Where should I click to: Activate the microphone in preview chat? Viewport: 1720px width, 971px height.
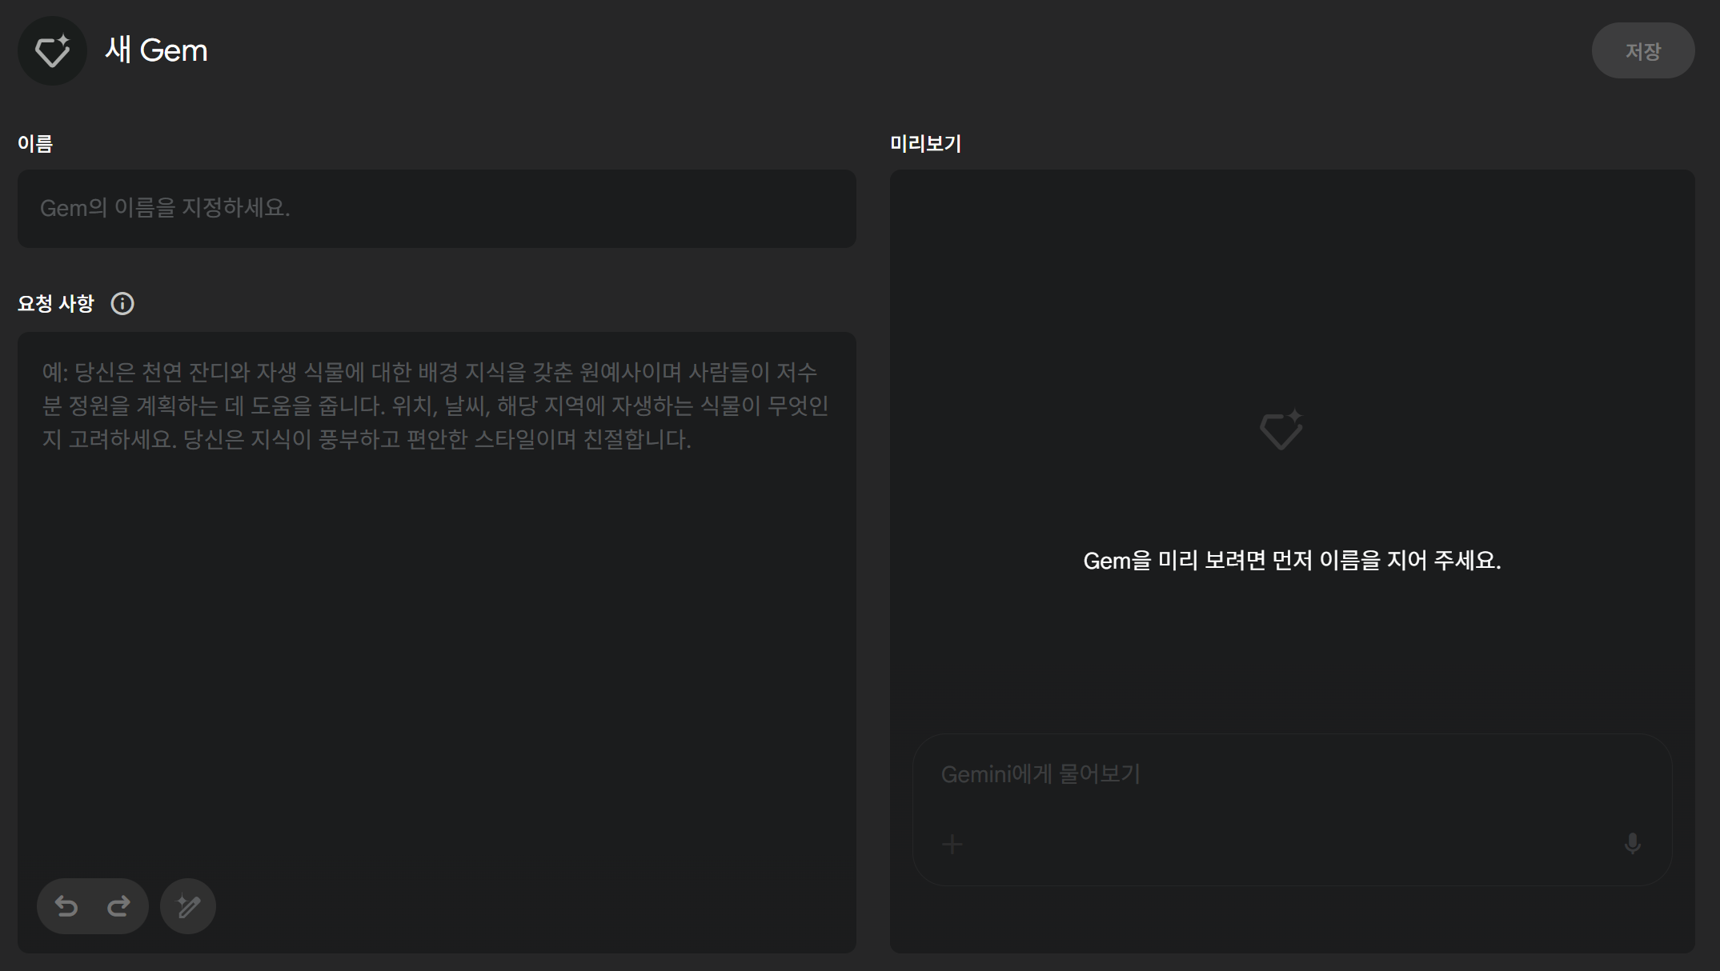click(x=1632, y=844)
